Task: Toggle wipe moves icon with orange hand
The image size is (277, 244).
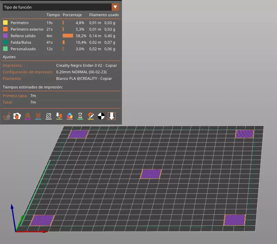Action: pos(17,116)
